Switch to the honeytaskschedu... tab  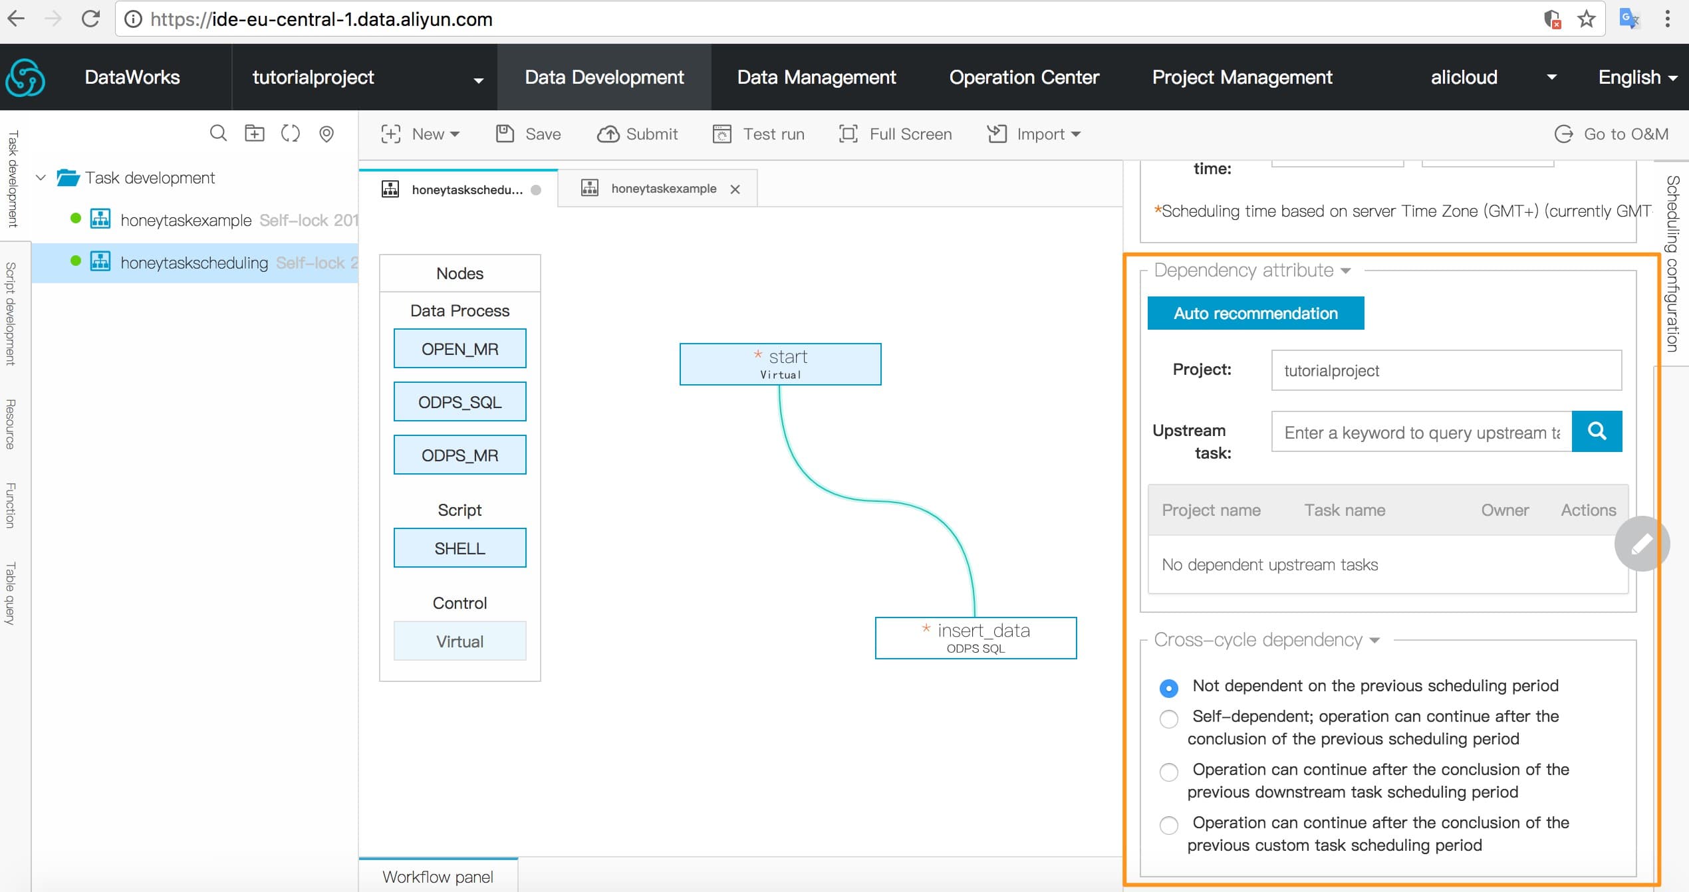coord(458,189)
